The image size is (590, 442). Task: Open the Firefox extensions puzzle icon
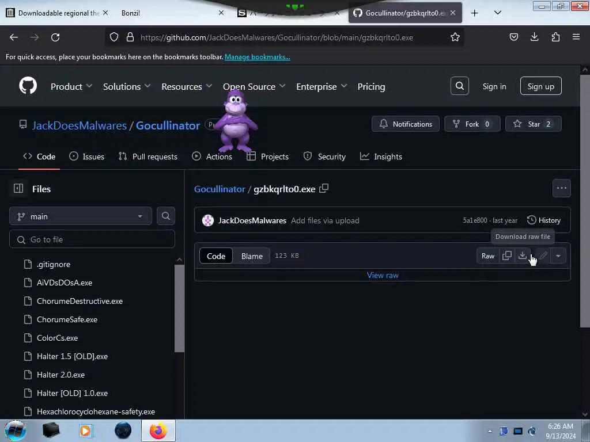pos(555,37)
